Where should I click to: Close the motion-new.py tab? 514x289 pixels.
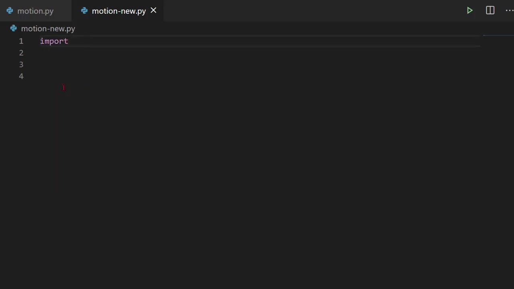(153, 10)
